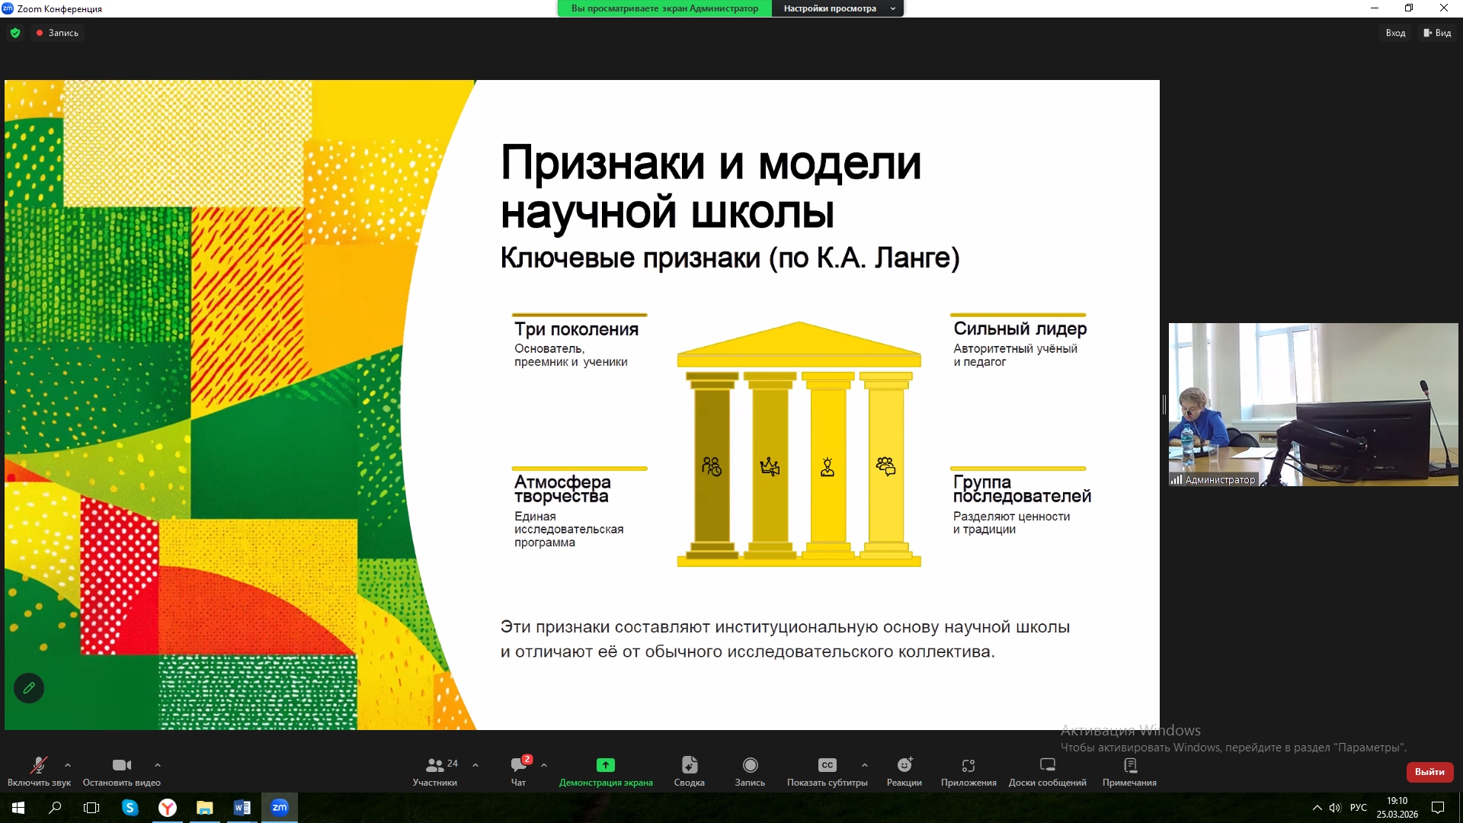Unmute microphone with Включить звук
The width and height of the screenshot is (1463, 823).
[x=39, y=765]
